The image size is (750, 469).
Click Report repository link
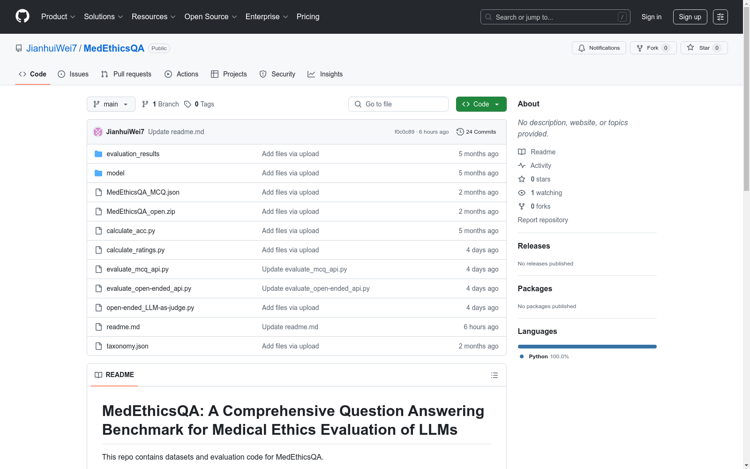point(543,220)
